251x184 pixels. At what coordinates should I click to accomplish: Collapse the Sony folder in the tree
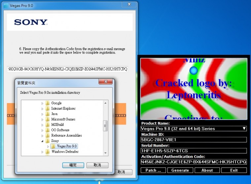(x=42, y=141)
